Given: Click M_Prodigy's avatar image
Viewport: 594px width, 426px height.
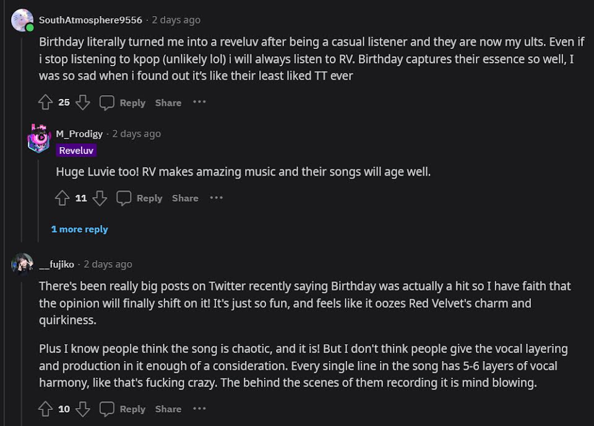Looking at the screenshot, I should [39, 138].
